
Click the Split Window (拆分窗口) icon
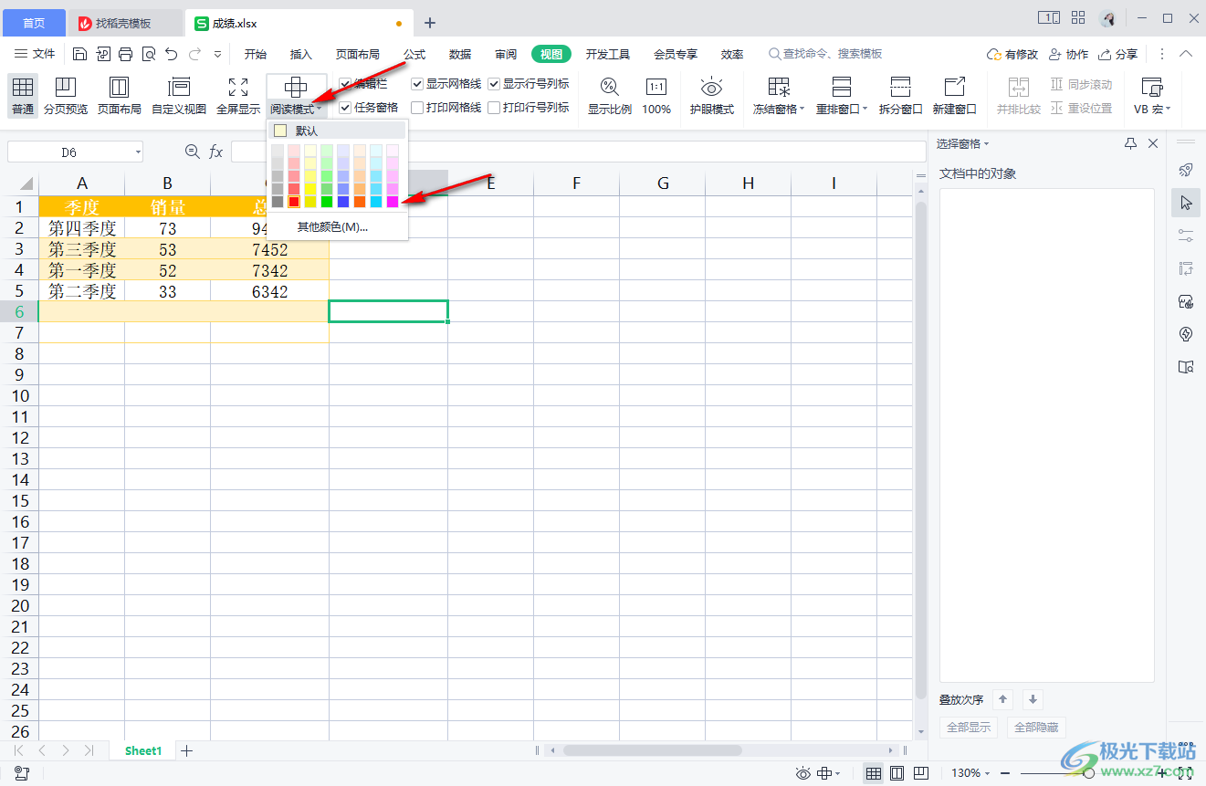pyautogui.click(x=900, y=87)
